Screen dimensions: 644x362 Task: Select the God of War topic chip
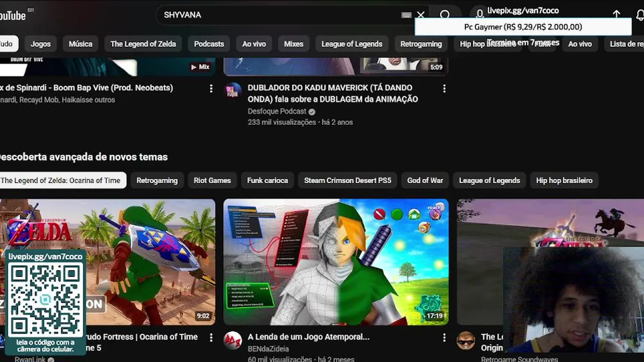point(425,180)
